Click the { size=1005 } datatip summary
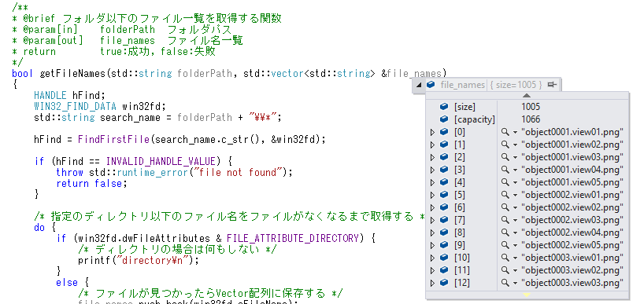Image resolution: width=644 pixels, height=304 pixels. [x=517, y=85]
